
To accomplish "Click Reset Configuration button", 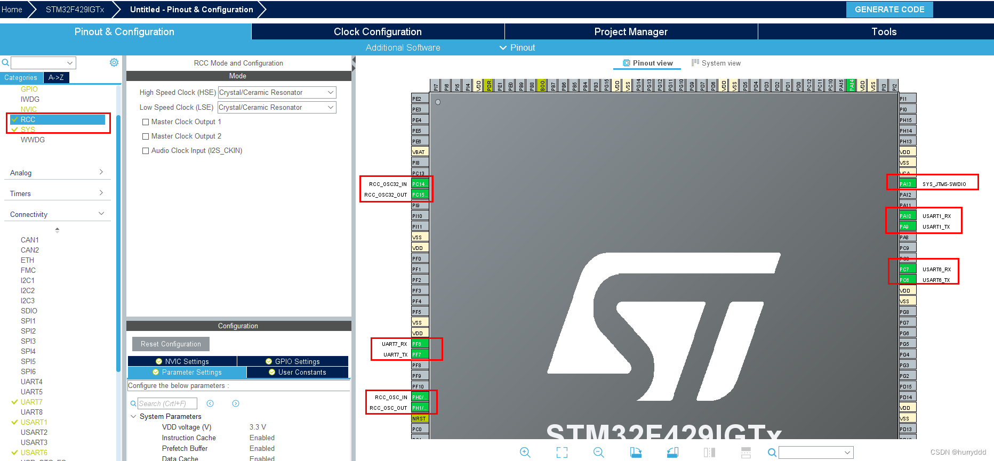I will tap(171, 344).
